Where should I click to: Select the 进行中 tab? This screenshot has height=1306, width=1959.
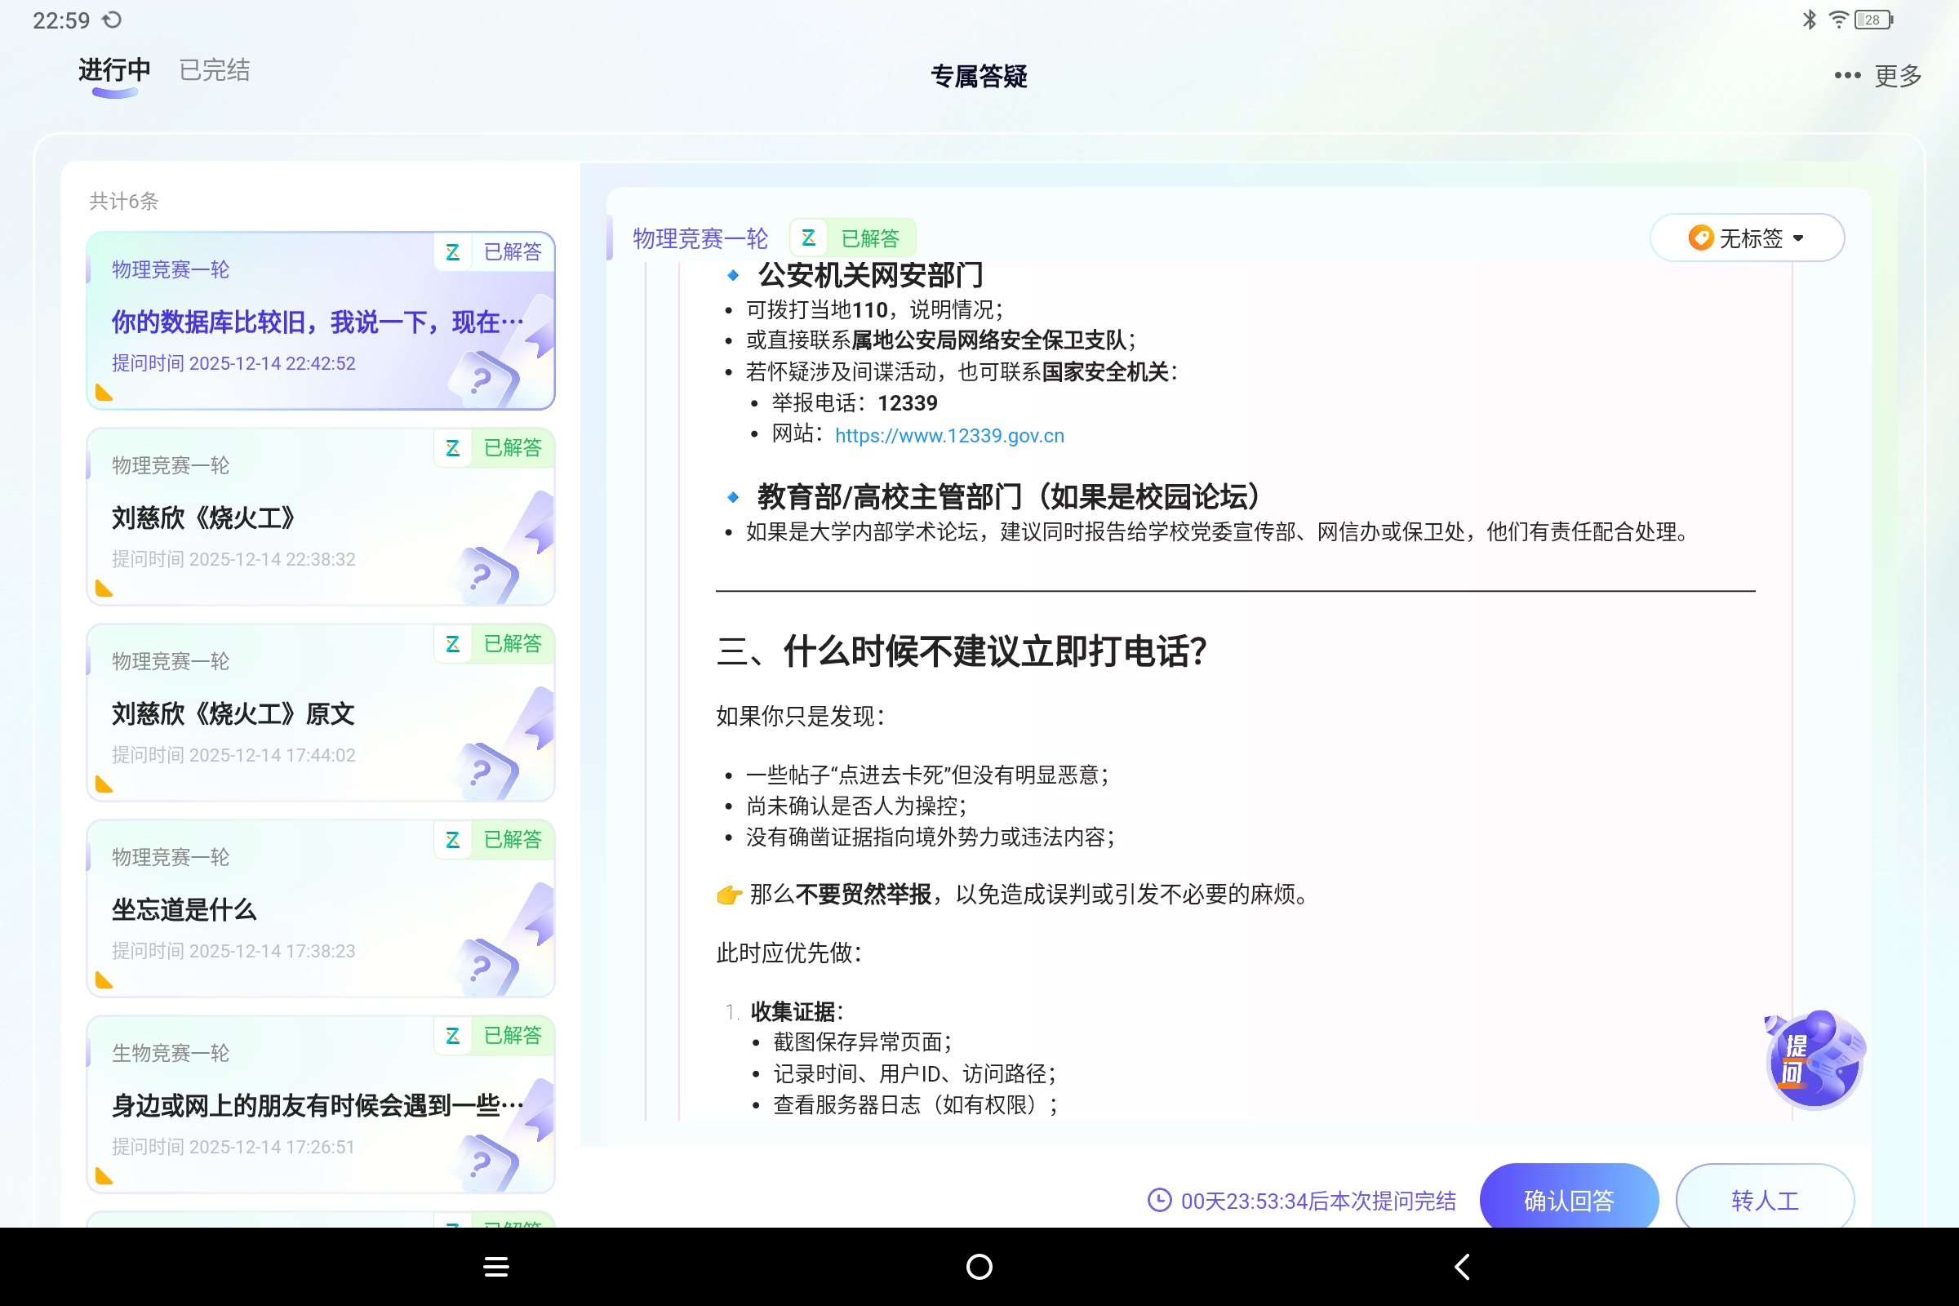113,70
